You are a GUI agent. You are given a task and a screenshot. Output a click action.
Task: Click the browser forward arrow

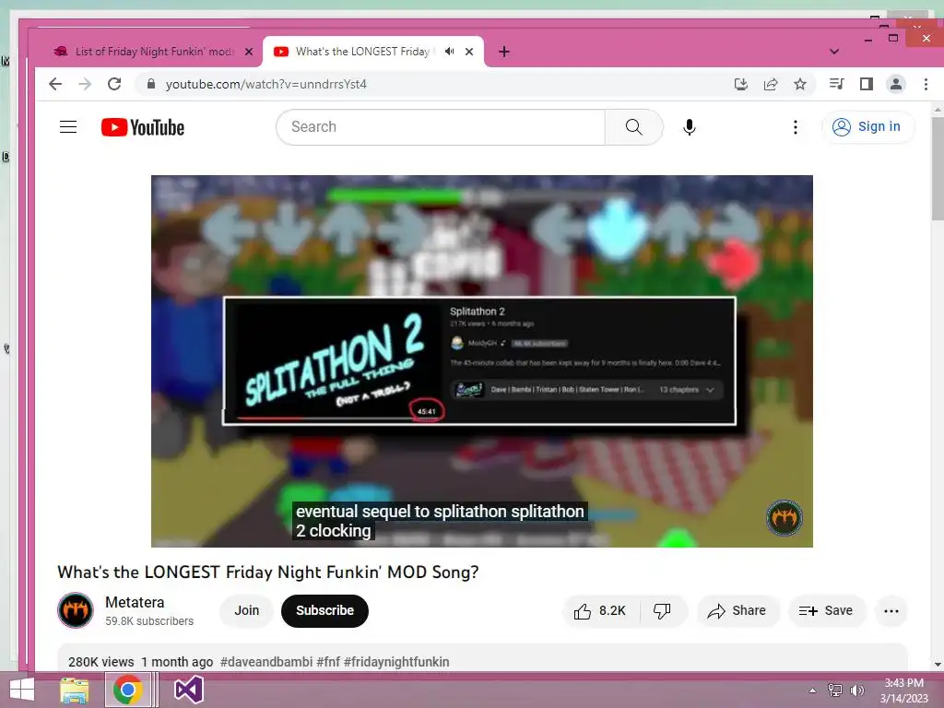[85, 84]
